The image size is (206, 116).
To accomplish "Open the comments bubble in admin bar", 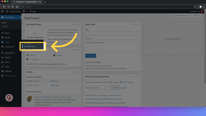I will coord(24,12).
